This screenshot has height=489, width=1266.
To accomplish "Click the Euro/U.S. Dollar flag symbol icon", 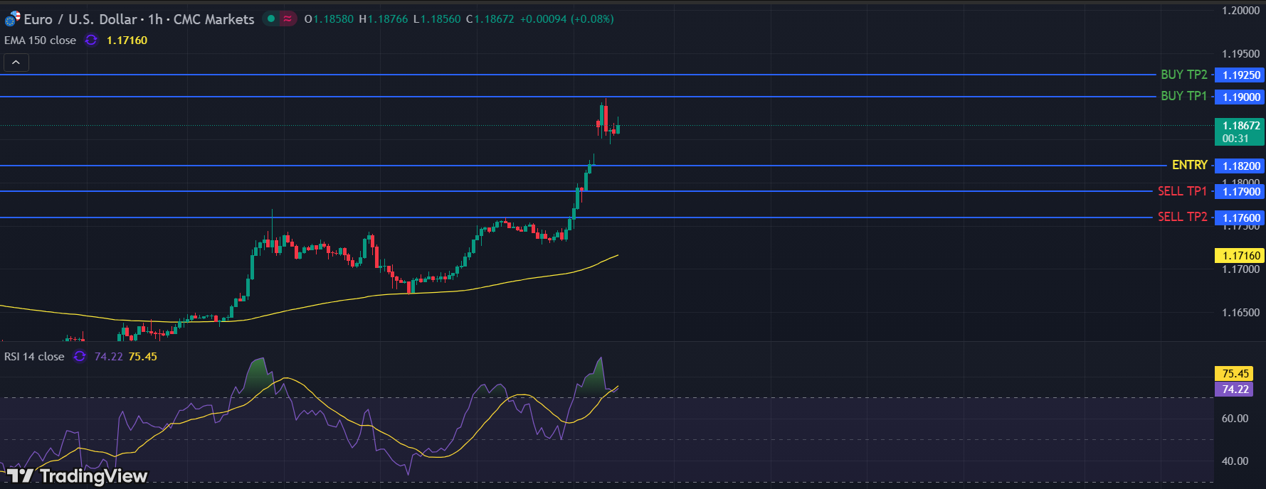I will coord(13,19).
